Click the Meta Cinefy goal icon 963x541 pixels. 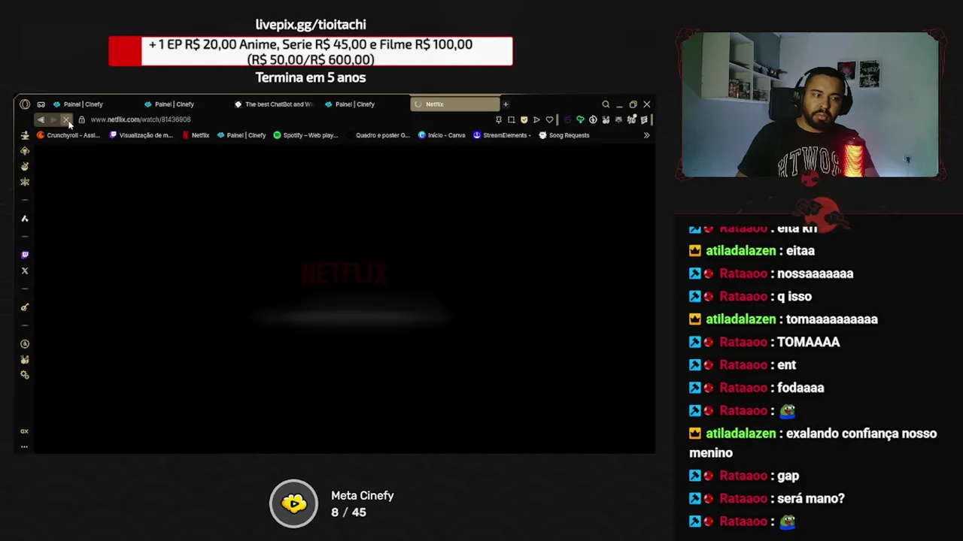click(294, 503)
